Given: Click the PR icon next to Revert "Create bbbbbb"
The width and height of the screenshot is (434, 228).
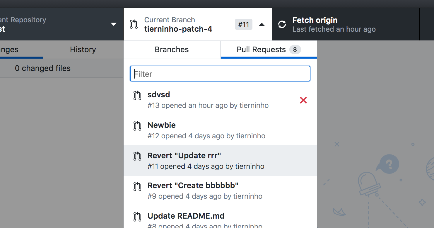Looking at the screenshot, I should 137,186.
